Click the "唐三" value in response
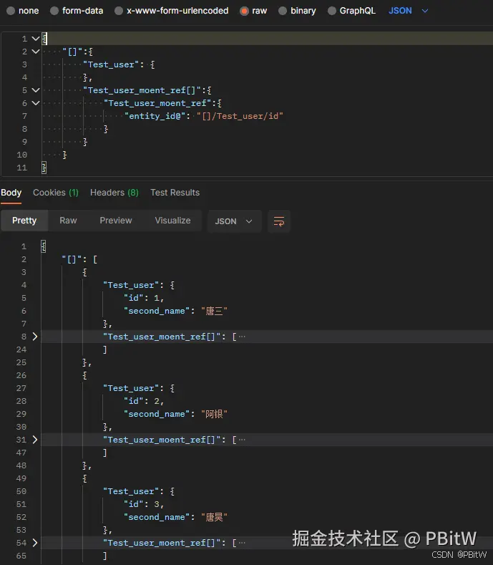493x565 pixels. click(214, 311)
